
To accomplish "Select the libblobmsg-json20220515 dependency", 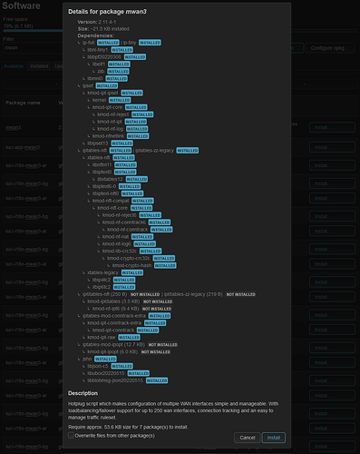I will tap(115, 380).
